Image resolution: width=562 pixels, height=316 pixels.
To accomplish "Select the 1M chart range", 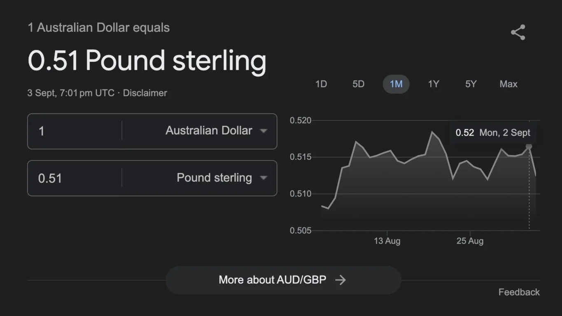I will click(x=396, y=84).
